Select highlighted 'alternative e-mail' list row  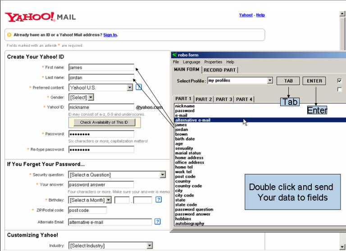260,120
